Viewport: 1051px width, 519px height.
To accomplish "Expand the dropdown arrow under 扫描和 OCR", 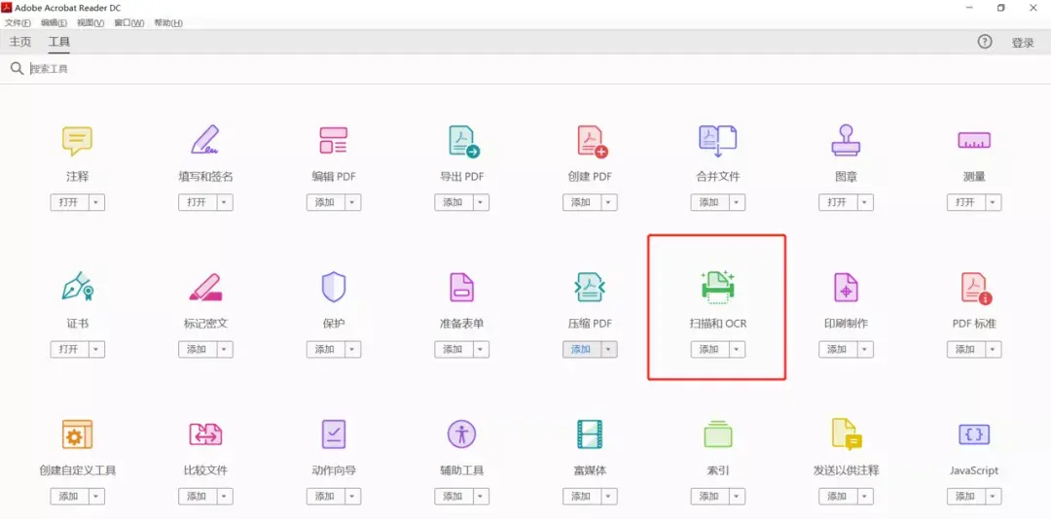I will 738,349.
